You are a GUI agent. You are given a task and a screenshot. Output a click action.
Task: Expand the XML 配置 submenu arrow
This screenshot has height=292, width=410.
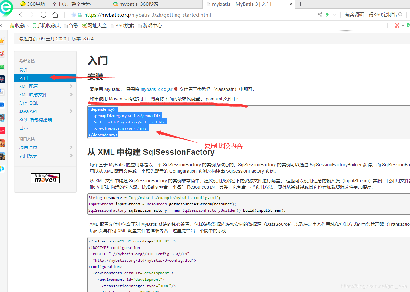click(71, 86)
